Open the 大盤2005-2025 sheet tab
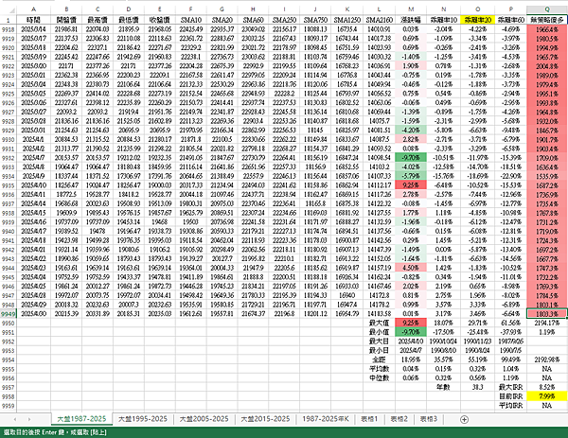Image resolution: width=568 pixels, height=438 pixels. (x=204, y=419)
